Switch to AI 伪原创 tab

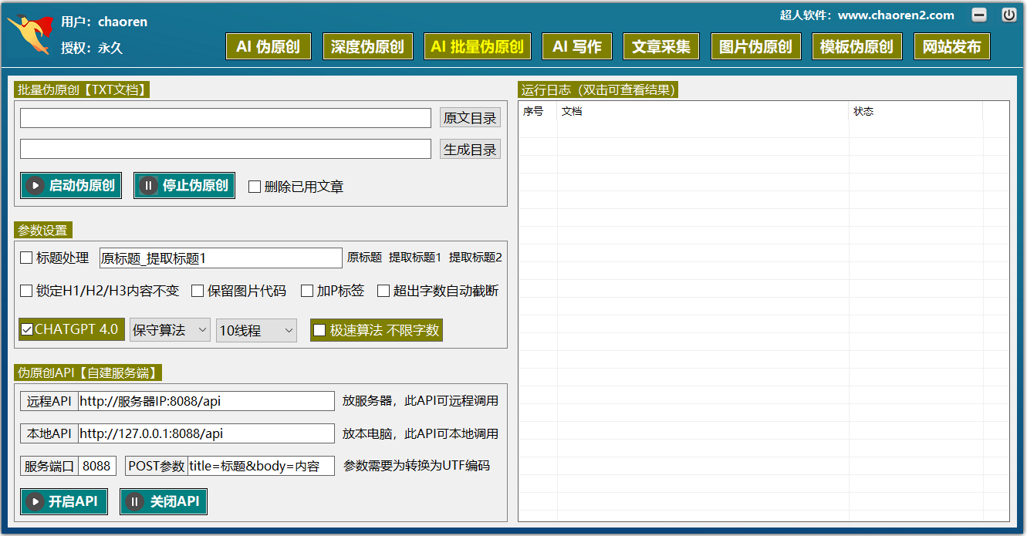(x=269, y=46)
